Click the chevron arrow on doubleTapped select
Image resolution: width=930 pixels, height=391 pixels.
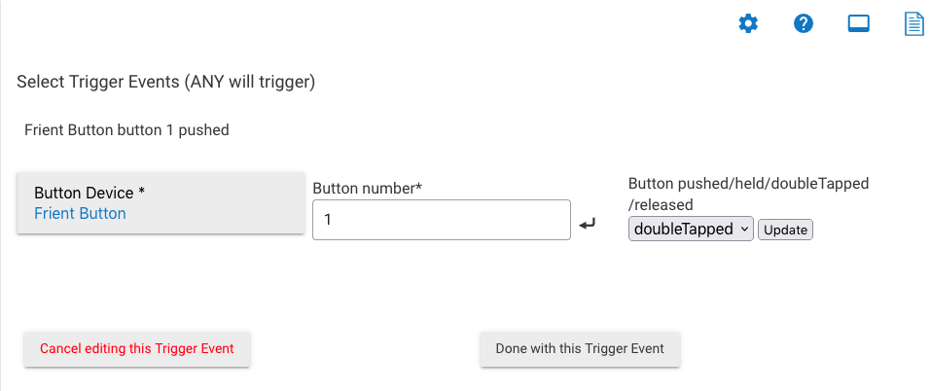point(744,229)
